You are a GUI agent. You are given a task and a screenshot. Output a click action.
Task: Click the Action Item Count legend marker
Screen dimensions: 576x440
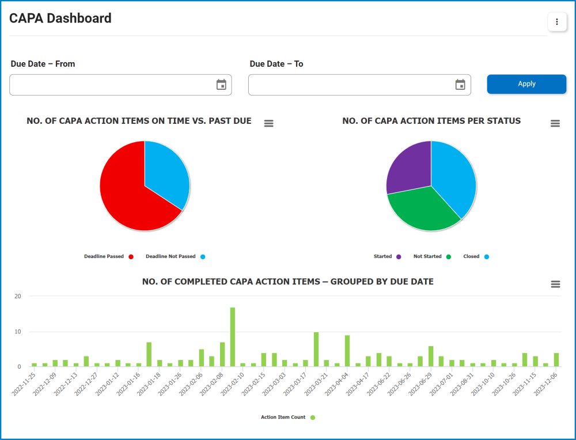312,417
